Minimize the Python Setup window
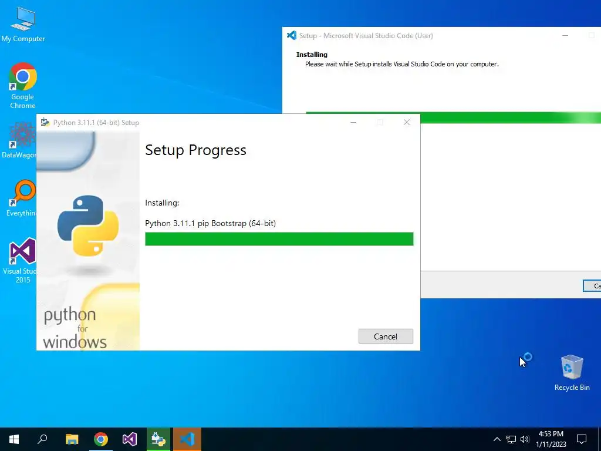This screenshot has width=601, height=451. point(353,122)
